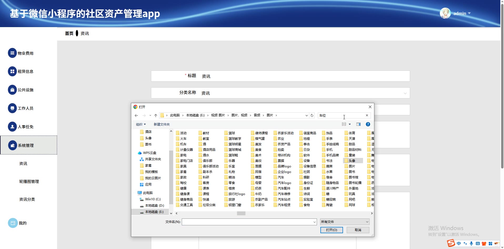Expand the 分类名称 dropdown
Screen dimensions: 504x249
coord(405,93)
